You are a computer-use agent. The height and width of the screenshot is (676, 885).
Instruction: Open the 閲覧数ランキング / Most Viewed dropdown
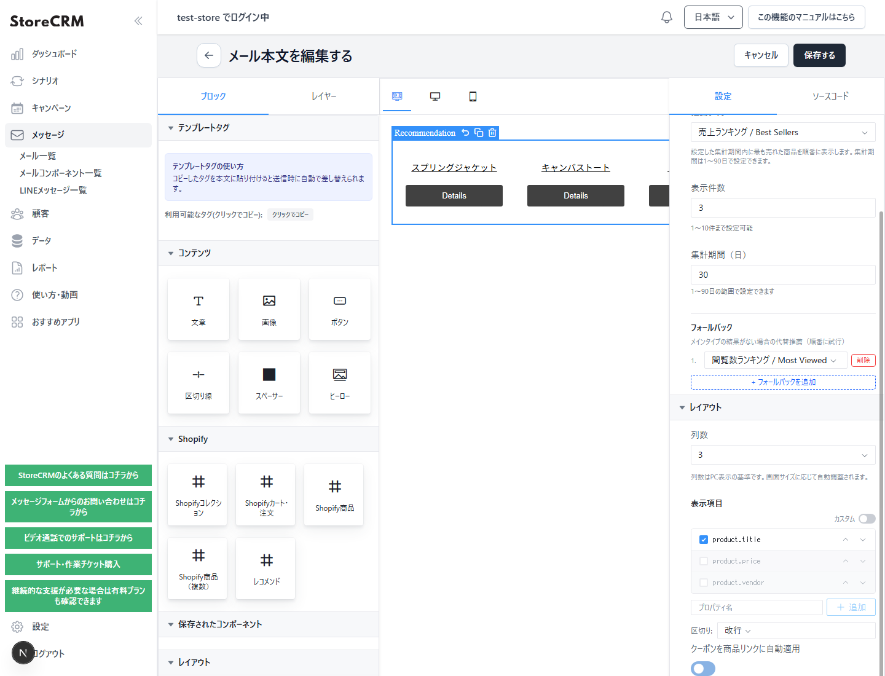click(776, 360)
